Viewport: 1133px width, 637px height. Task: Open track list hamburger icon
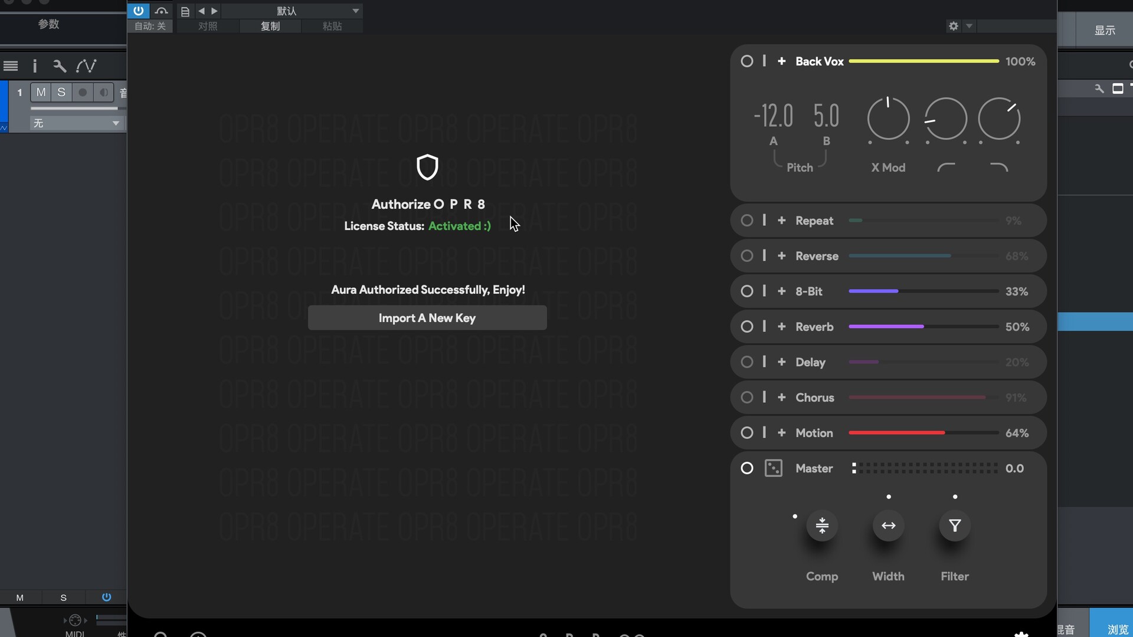click(x=11, y=66)
